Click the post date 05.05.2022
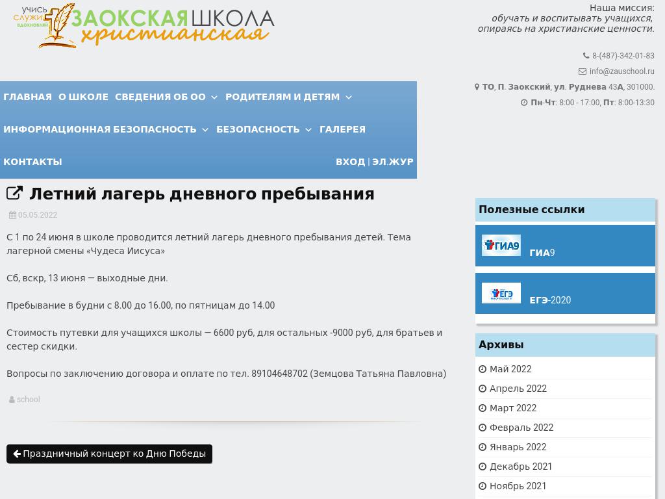 (38, 215)
